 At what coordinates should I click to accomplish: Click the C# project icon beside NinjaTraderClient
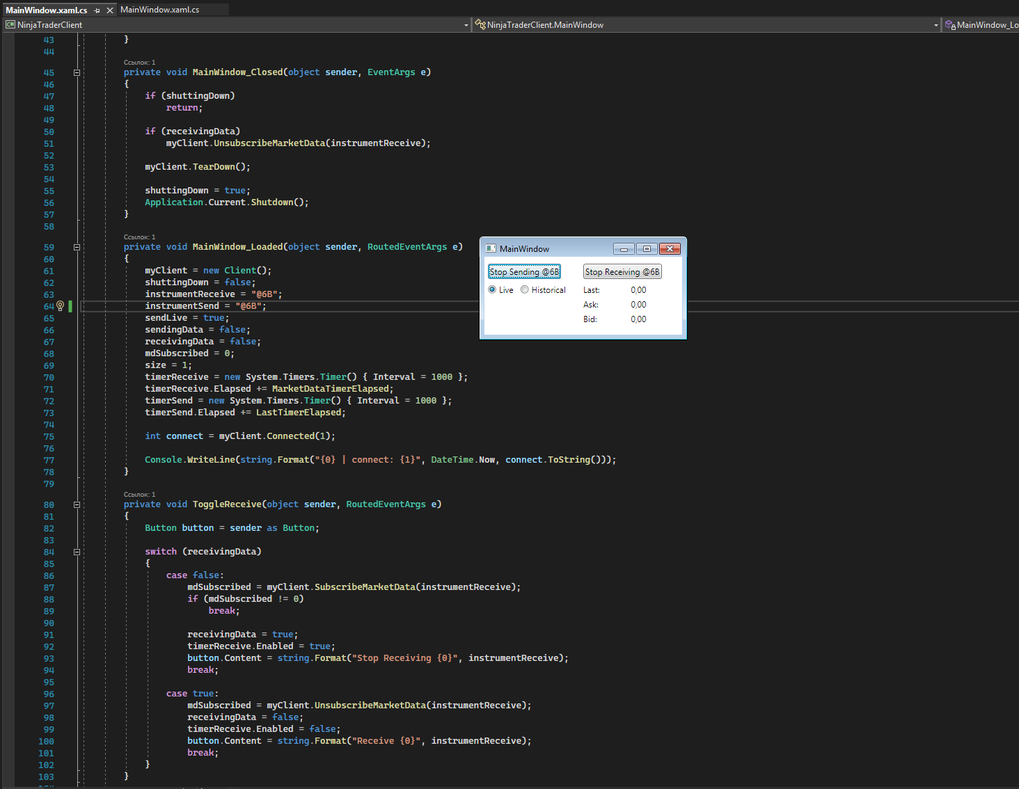[10, 25]
